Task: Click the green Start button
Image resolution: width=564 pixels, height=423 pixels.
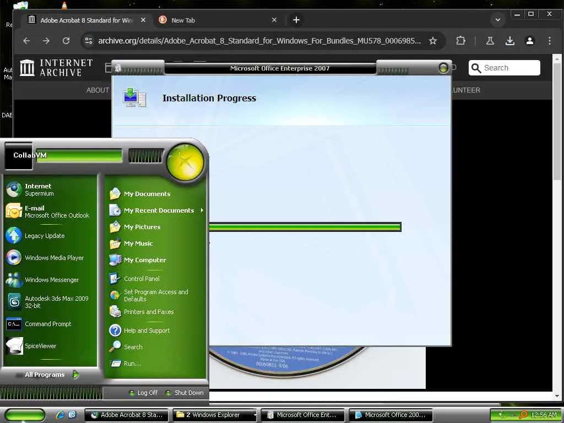Action: (x=25, y=415)
